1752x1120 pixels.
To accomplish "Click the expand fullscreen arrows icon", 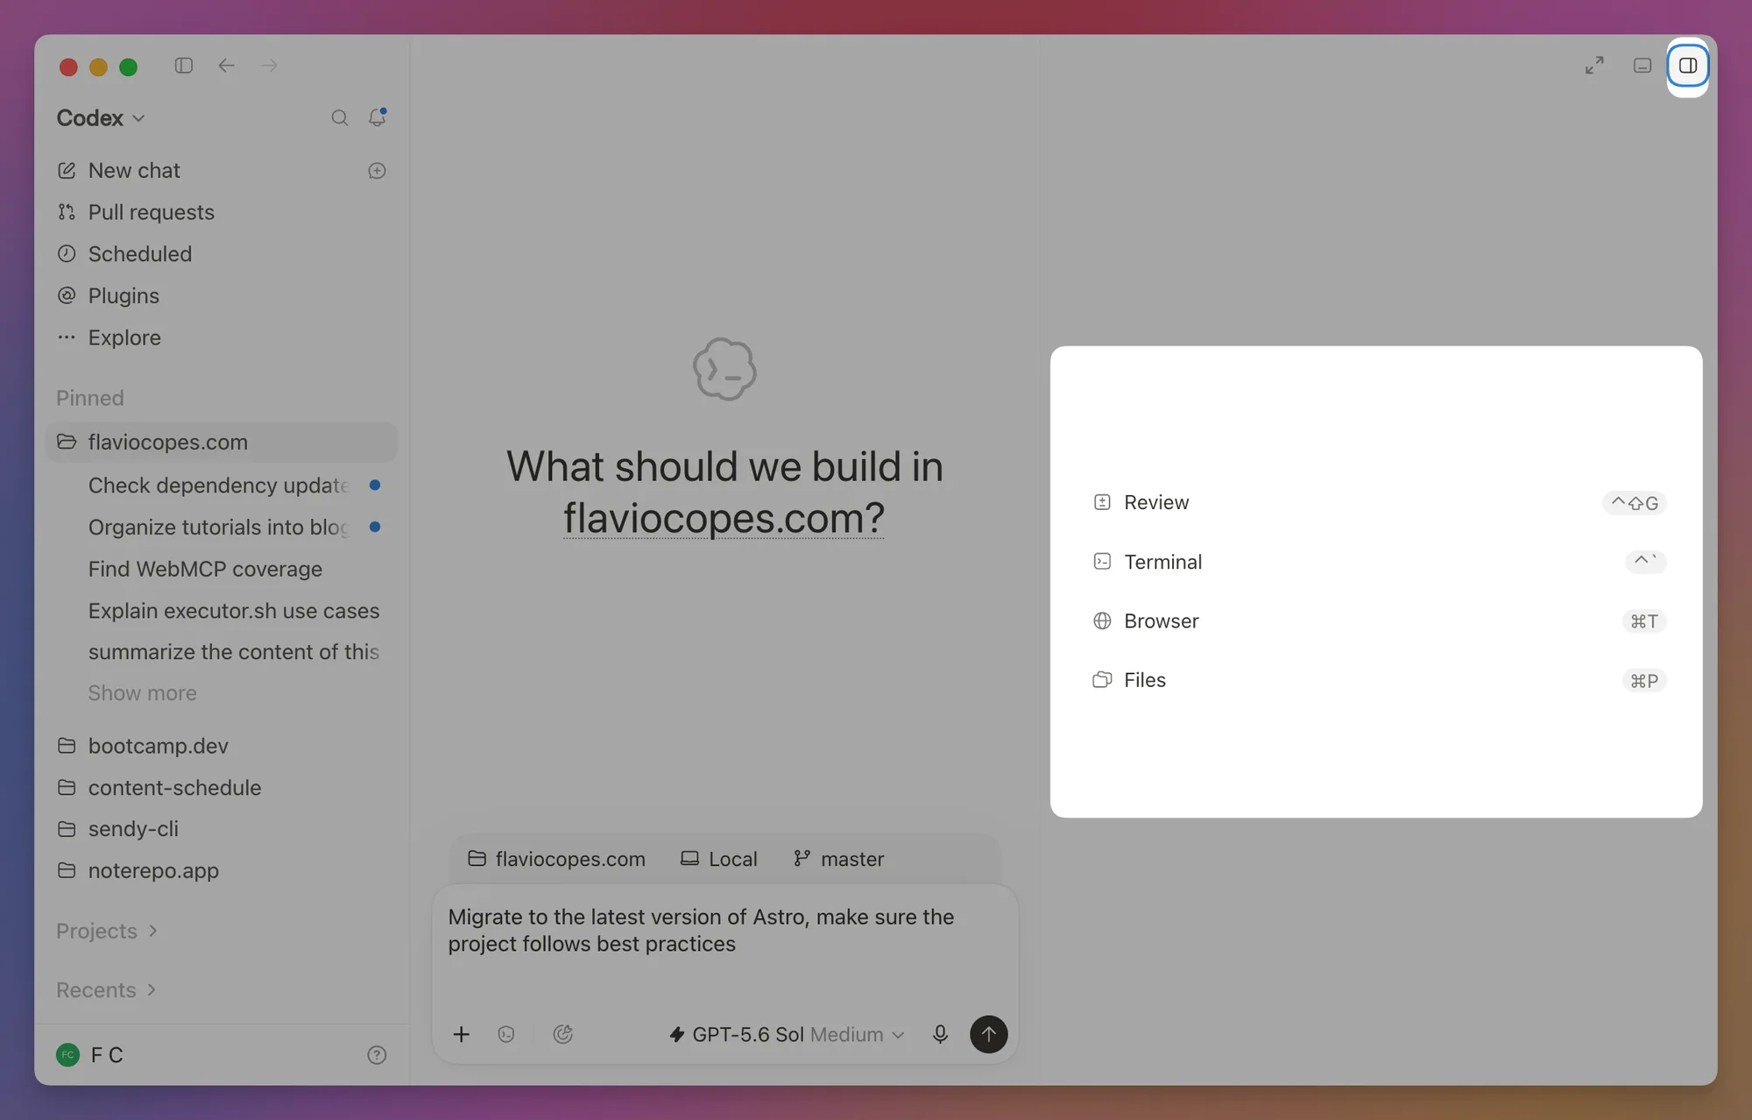I will [1594, 66].
